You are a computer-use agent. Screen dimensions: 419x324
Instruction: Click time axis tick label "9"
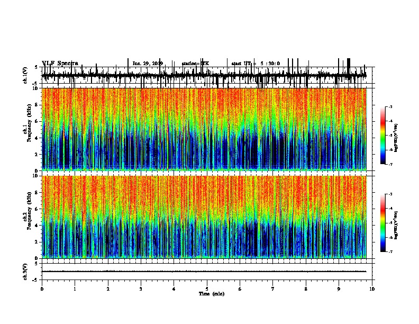[x=339, y=289]
